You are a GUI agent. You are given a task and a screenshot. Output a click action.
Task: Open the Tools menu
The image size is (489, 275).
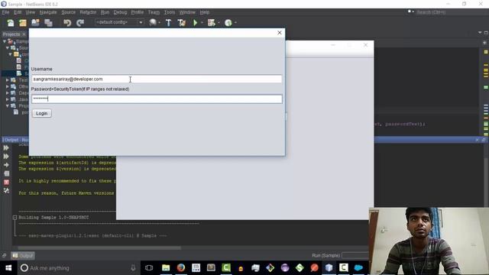[x=170, y=12]
